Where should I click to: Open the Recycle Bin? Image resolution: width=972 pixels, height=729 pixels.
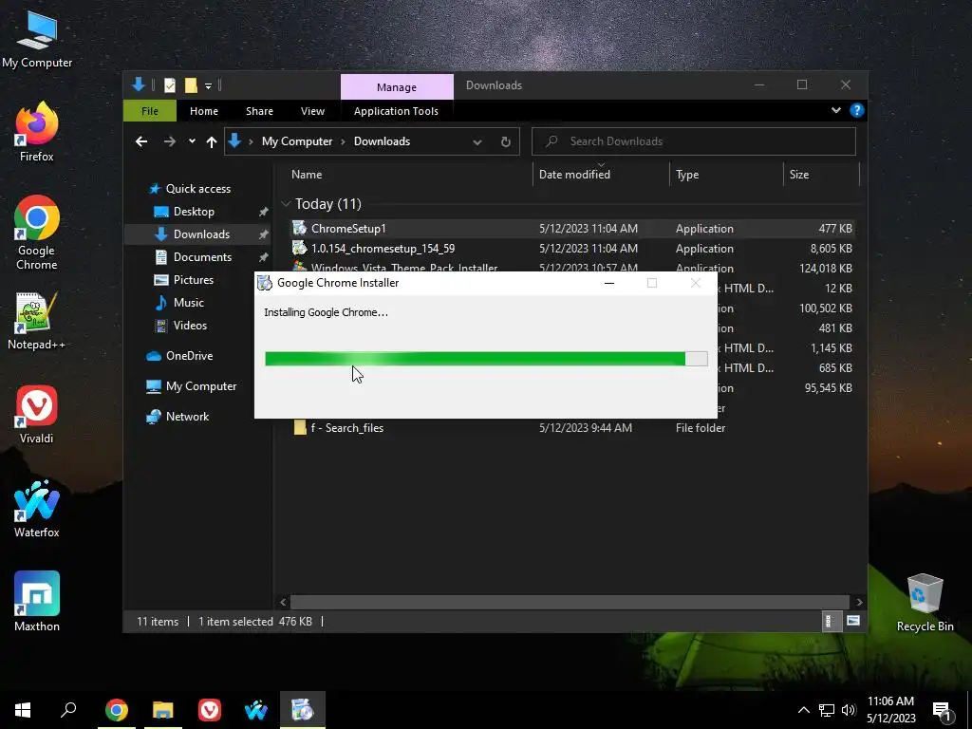point(925,602)
